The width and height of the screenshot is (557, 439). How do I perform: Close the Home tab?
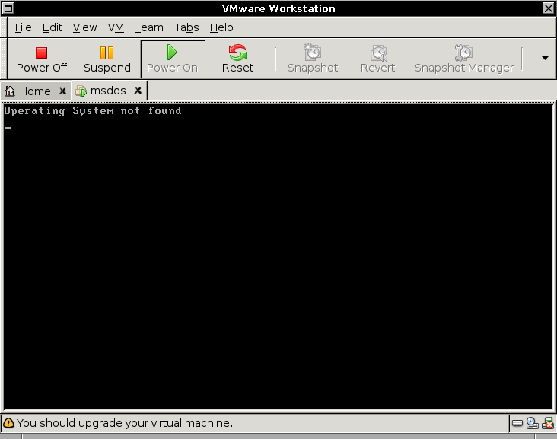(62, 91)
